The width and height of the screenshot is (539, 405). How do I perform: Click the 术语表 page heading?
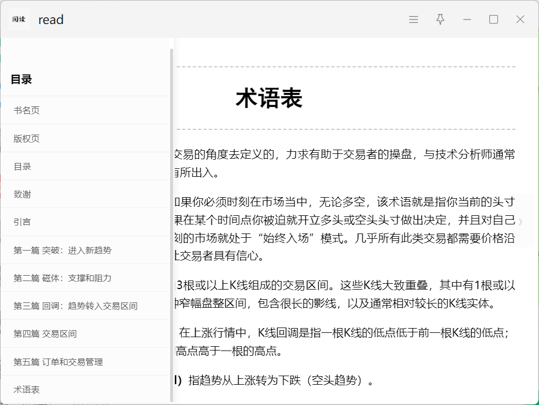(x=269, y=99)
